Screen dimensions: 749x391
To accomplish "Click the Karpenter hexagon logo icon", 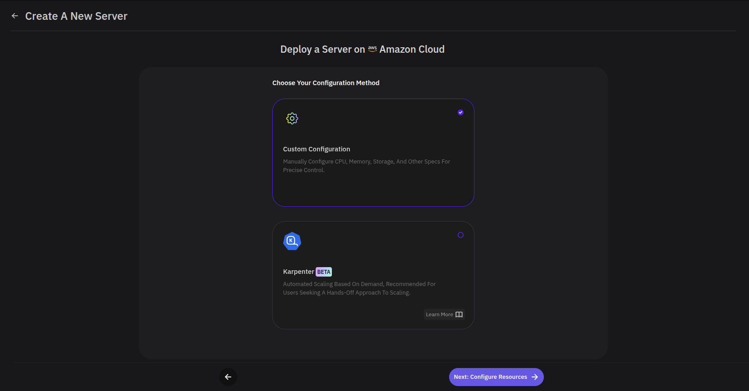I will pos(292,241).
